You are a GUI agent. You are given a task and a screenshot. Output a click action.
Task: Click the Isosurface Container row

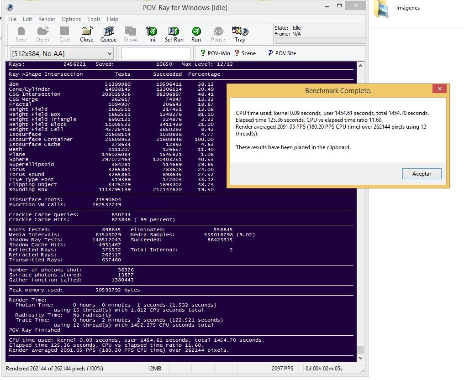(x=111, y=139)
